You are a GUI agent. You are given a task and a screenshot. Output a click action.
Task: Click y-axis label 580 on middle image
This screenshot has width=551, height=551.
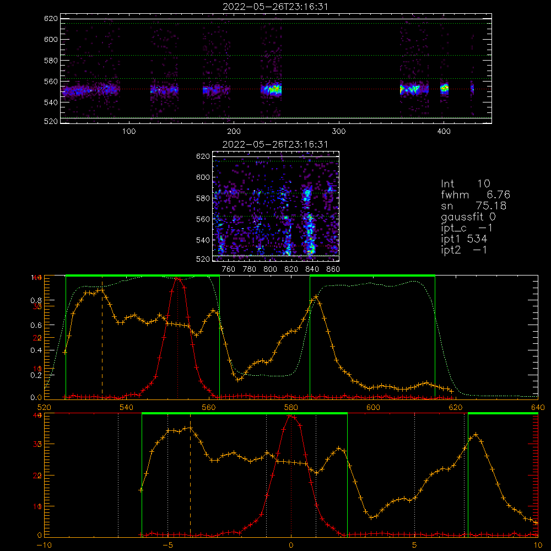(x=203, y=198)
